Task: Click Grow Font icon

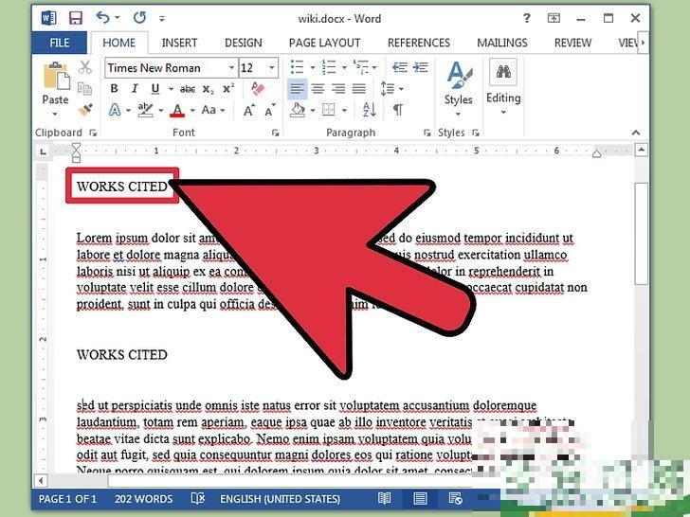Action: tap(249, 110)
